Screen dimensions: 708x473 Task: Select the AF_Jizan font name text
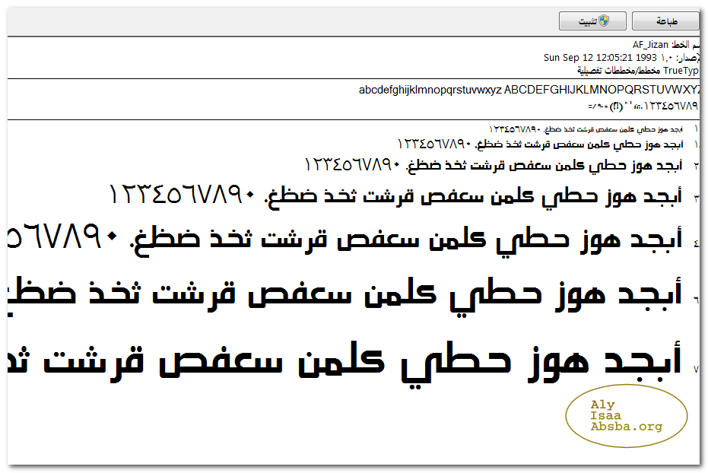pyautogui.click(x=649, y=45)
